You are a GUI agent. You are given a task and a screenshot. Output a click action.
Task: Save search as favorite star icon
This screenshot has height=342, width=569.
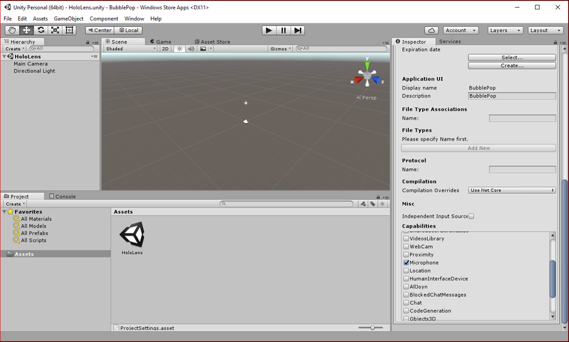pyautogui.click(x=382, y=204)
